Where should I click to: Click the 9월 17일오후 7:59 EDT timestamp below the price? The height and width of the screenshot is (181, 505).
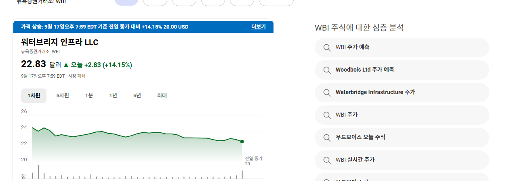coord(43,76)
